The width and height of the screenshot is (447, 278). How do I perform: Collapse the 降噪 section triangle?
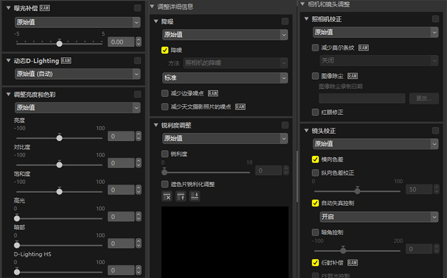[x=156, y=21]
